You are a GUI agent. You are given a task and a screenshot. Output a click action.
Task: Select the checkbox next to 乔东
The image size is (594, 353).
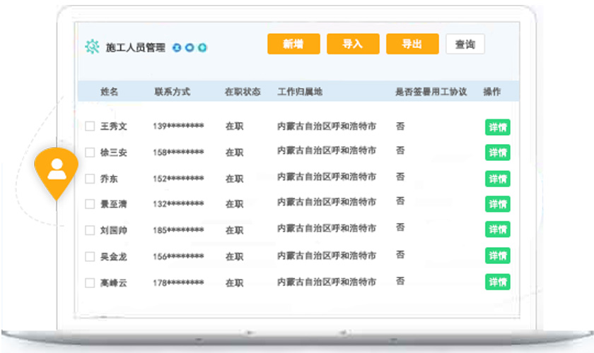click(x=90, y=179)
